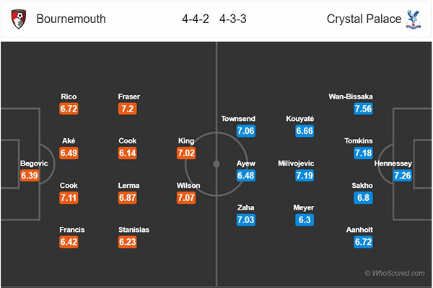Choose Meyer's 6.3 rating badge
This screenshot has width=433, height=288.
(305, 220)
